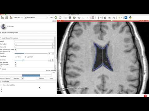
Task: Click the faded Editor module icon
Action: click(x=83, y=18)
